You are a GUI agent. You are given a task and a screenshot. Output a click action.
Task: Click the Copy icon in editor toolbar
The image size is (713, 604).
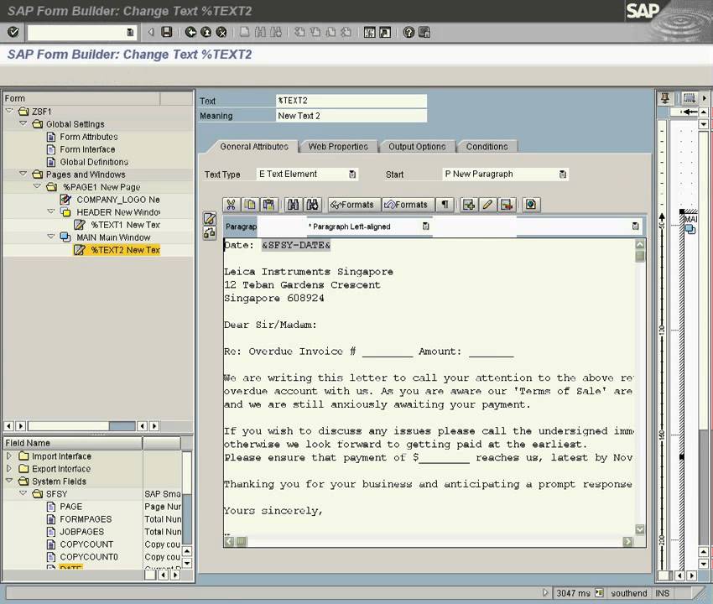tap(250, 205)
